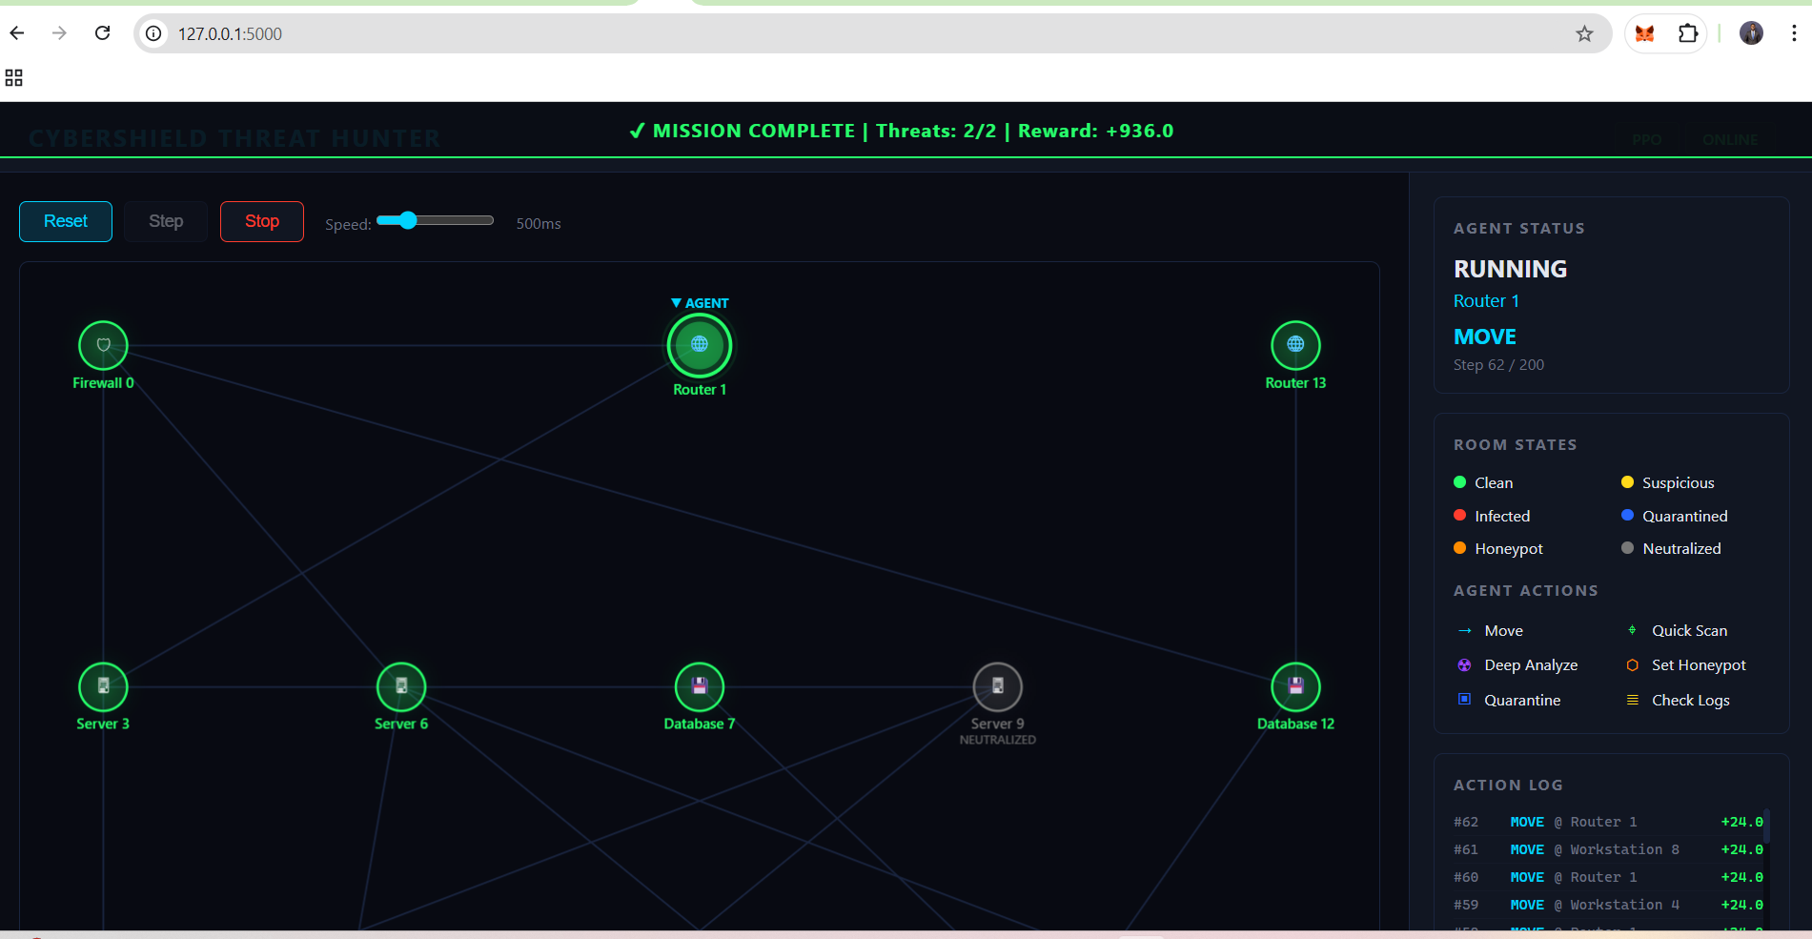Click the Action Log scrollbar
Viewport: 1812px width, 939px height.
[1766, 825]
